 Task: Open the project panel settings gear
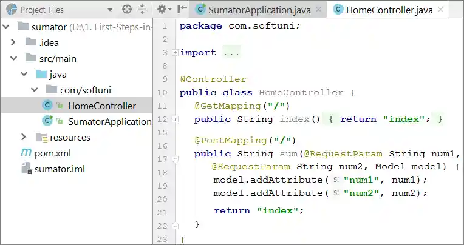click(x=161, y=9)
